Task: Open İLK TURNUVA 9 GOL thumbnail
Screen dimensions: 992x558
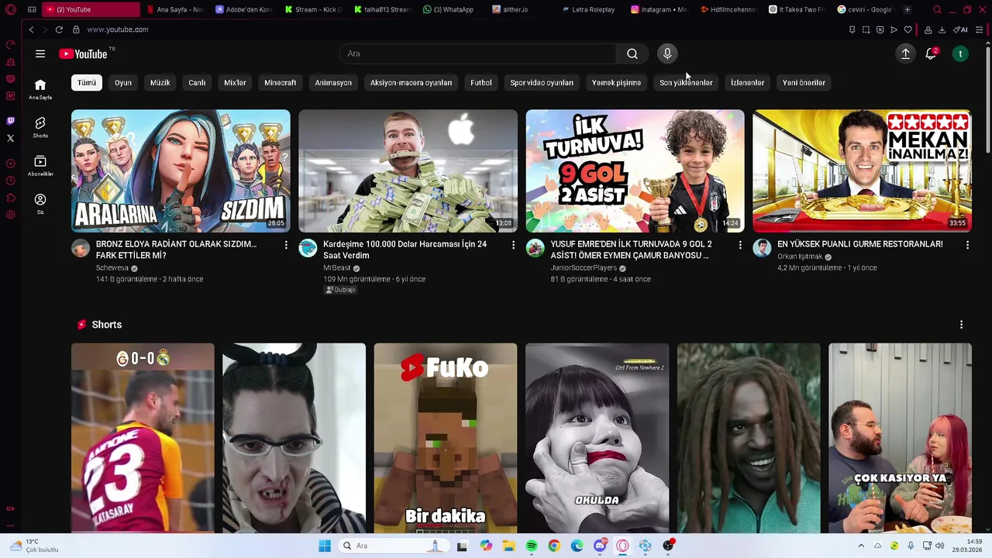Action: click(x=635, y=170)
